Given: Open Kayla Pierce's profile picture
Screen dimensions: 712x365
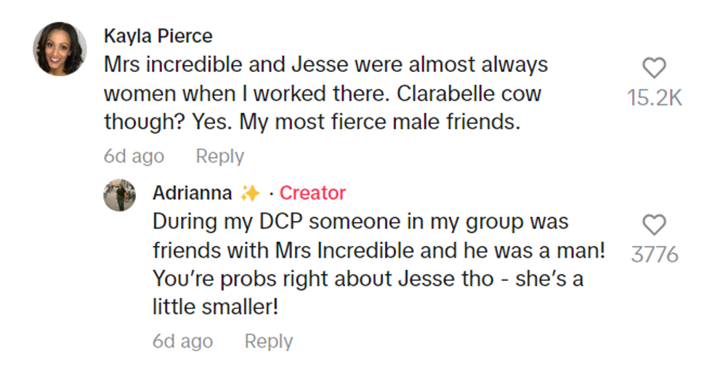Looking at the screenshot, I should [60, 49].
